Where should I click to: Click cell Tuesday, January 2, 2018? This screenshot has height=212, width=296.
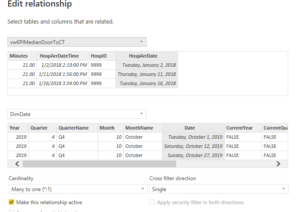coord(146,65)
